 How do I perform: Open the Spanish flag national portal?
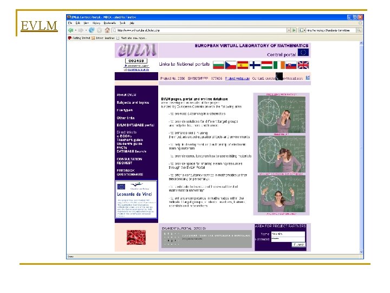coord(243,65)
